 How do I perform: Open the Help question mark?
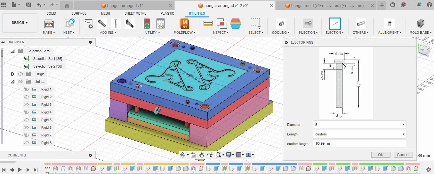click(429, 5)
